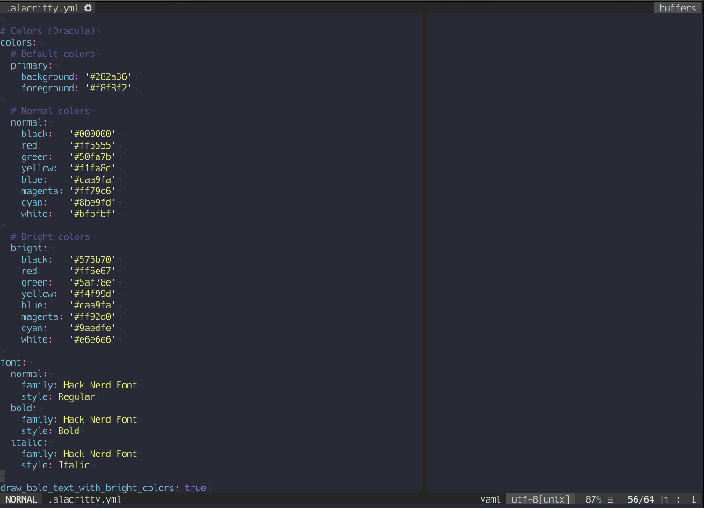Click the red value '#ff5555'
This screenshot has width=704, height=508.
coord(92,146)
